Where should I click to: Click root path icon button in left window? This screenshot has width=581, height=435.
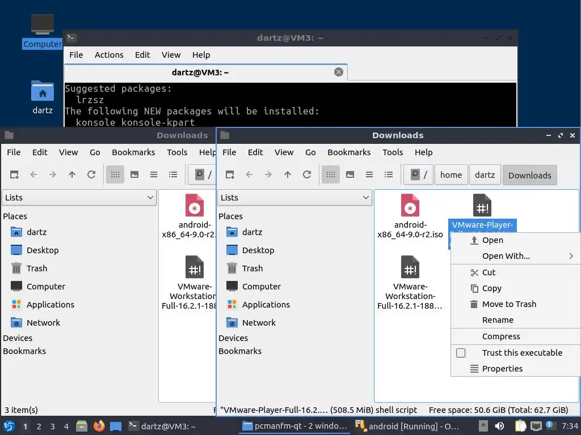point(202,174)
